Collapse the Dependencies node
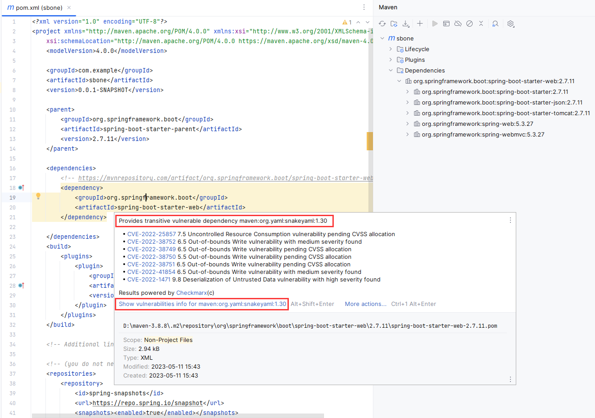This screenshot has height=418, width=595. click(391, 70)
